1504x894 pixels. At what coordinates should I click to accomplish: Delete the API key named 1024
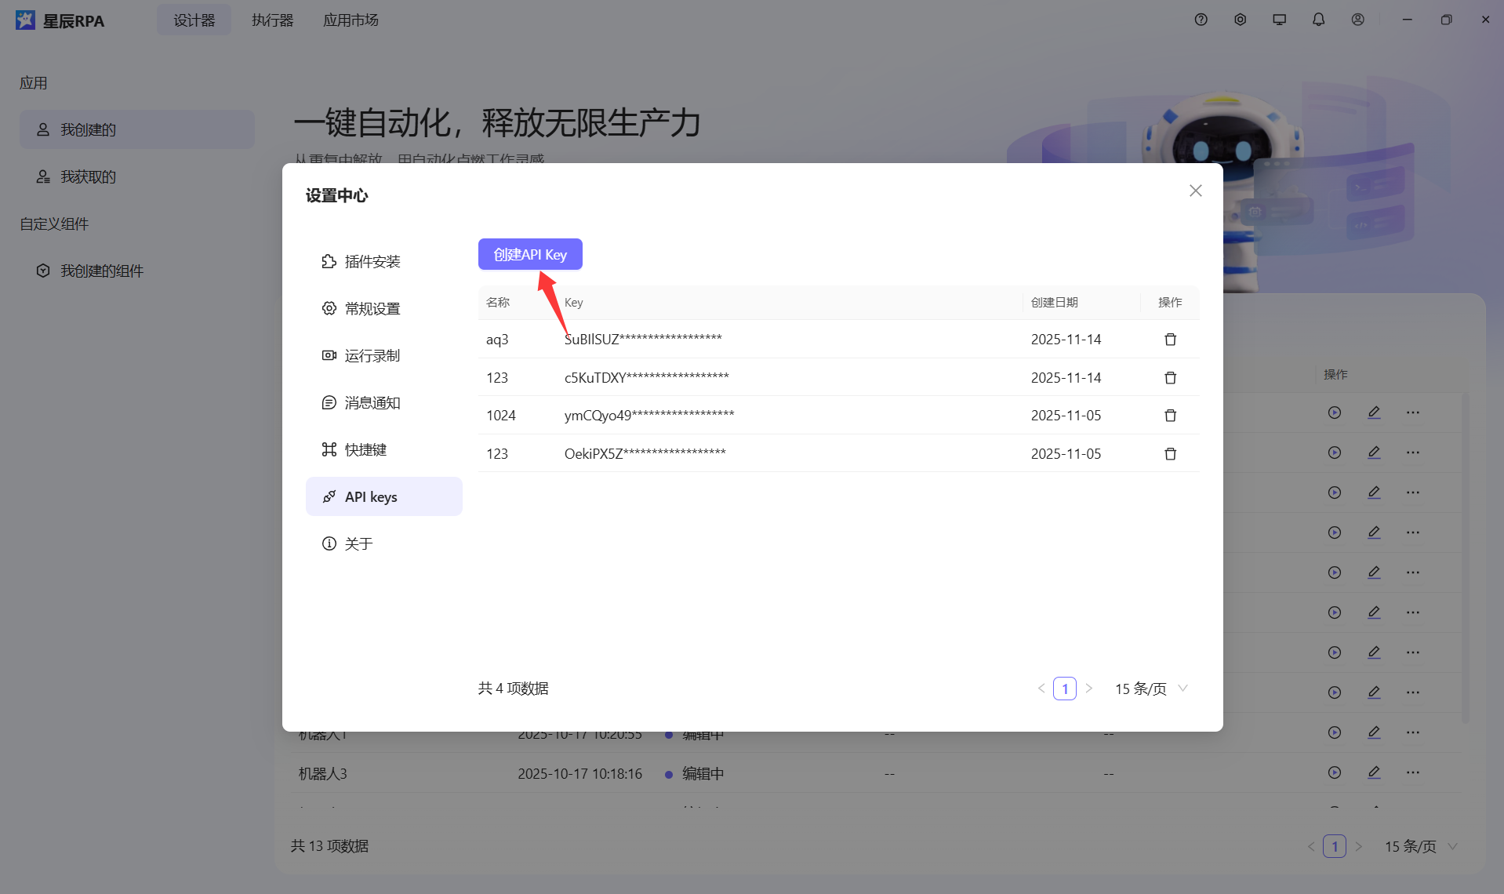click(x=1169, y=415)
